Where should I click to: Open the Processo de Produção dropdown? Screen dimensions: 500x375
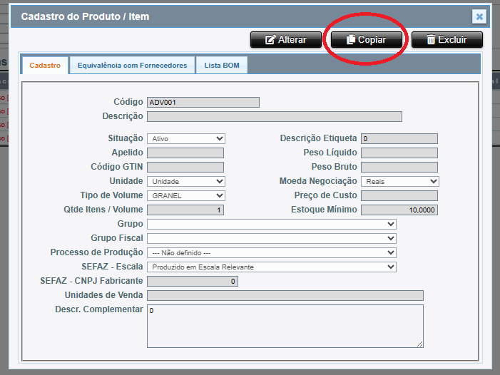click(x=271, y=252)
